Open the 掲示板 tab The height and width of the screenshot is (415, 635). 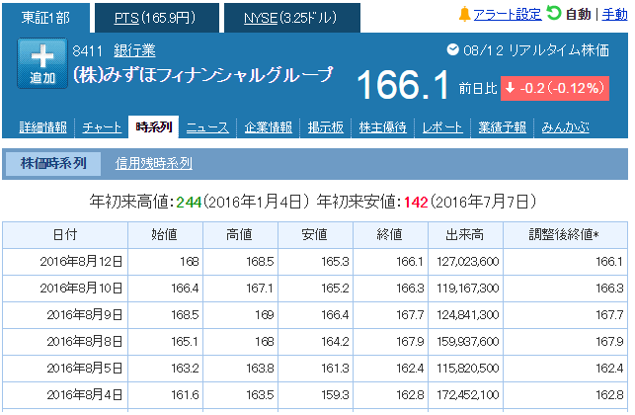pos(326,127)
